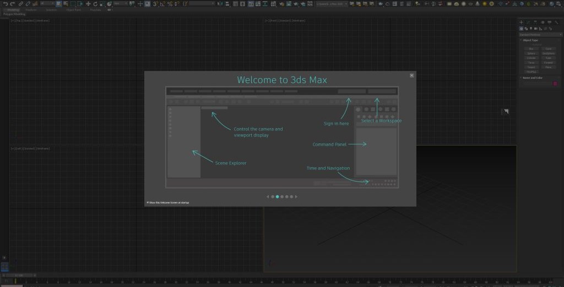564x287 pixels.
Task: Click the Undo arrow in main toolbar
Action: 6,4
